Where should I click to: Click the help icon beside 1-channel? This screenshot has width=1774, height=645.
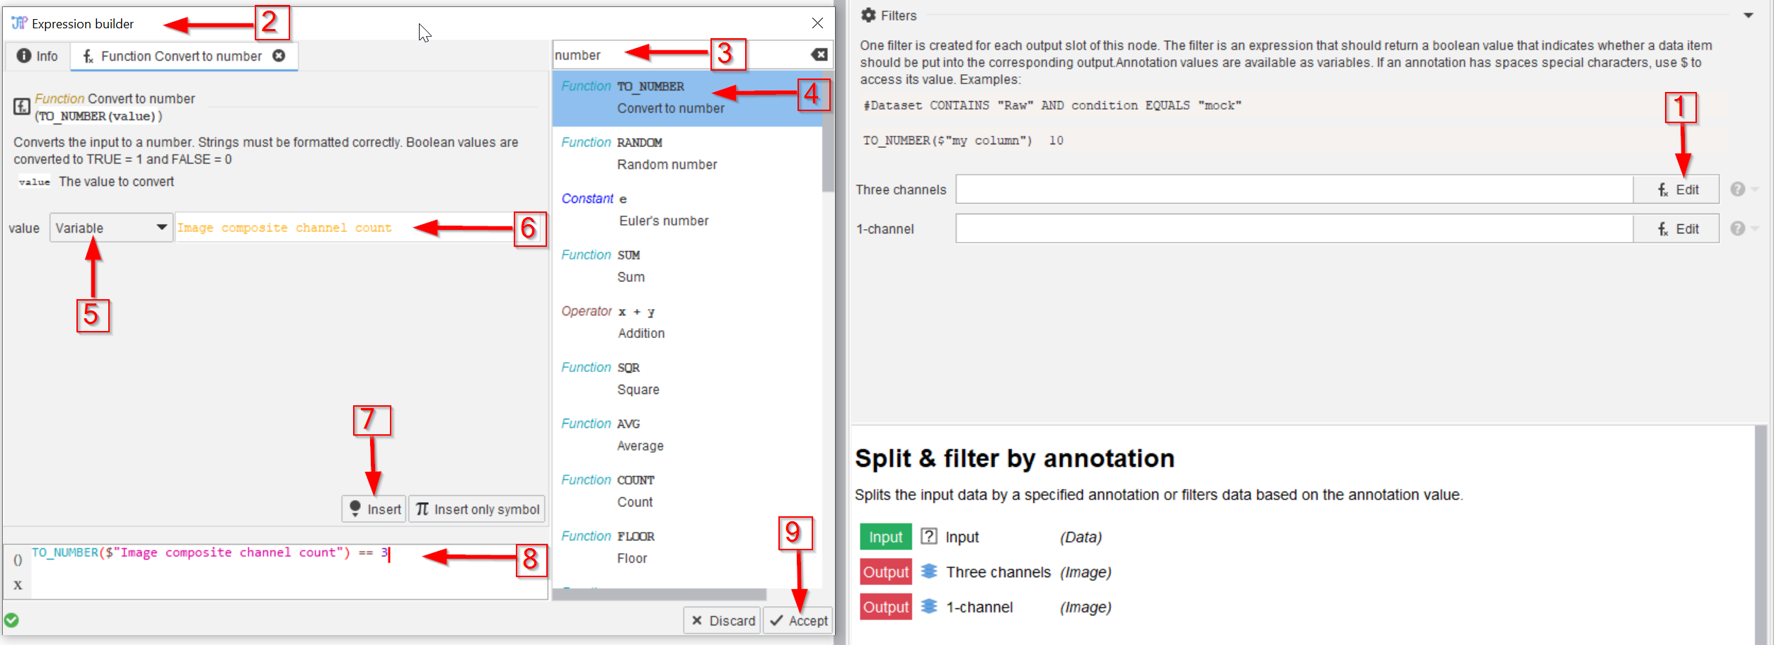click(1737, 229)
